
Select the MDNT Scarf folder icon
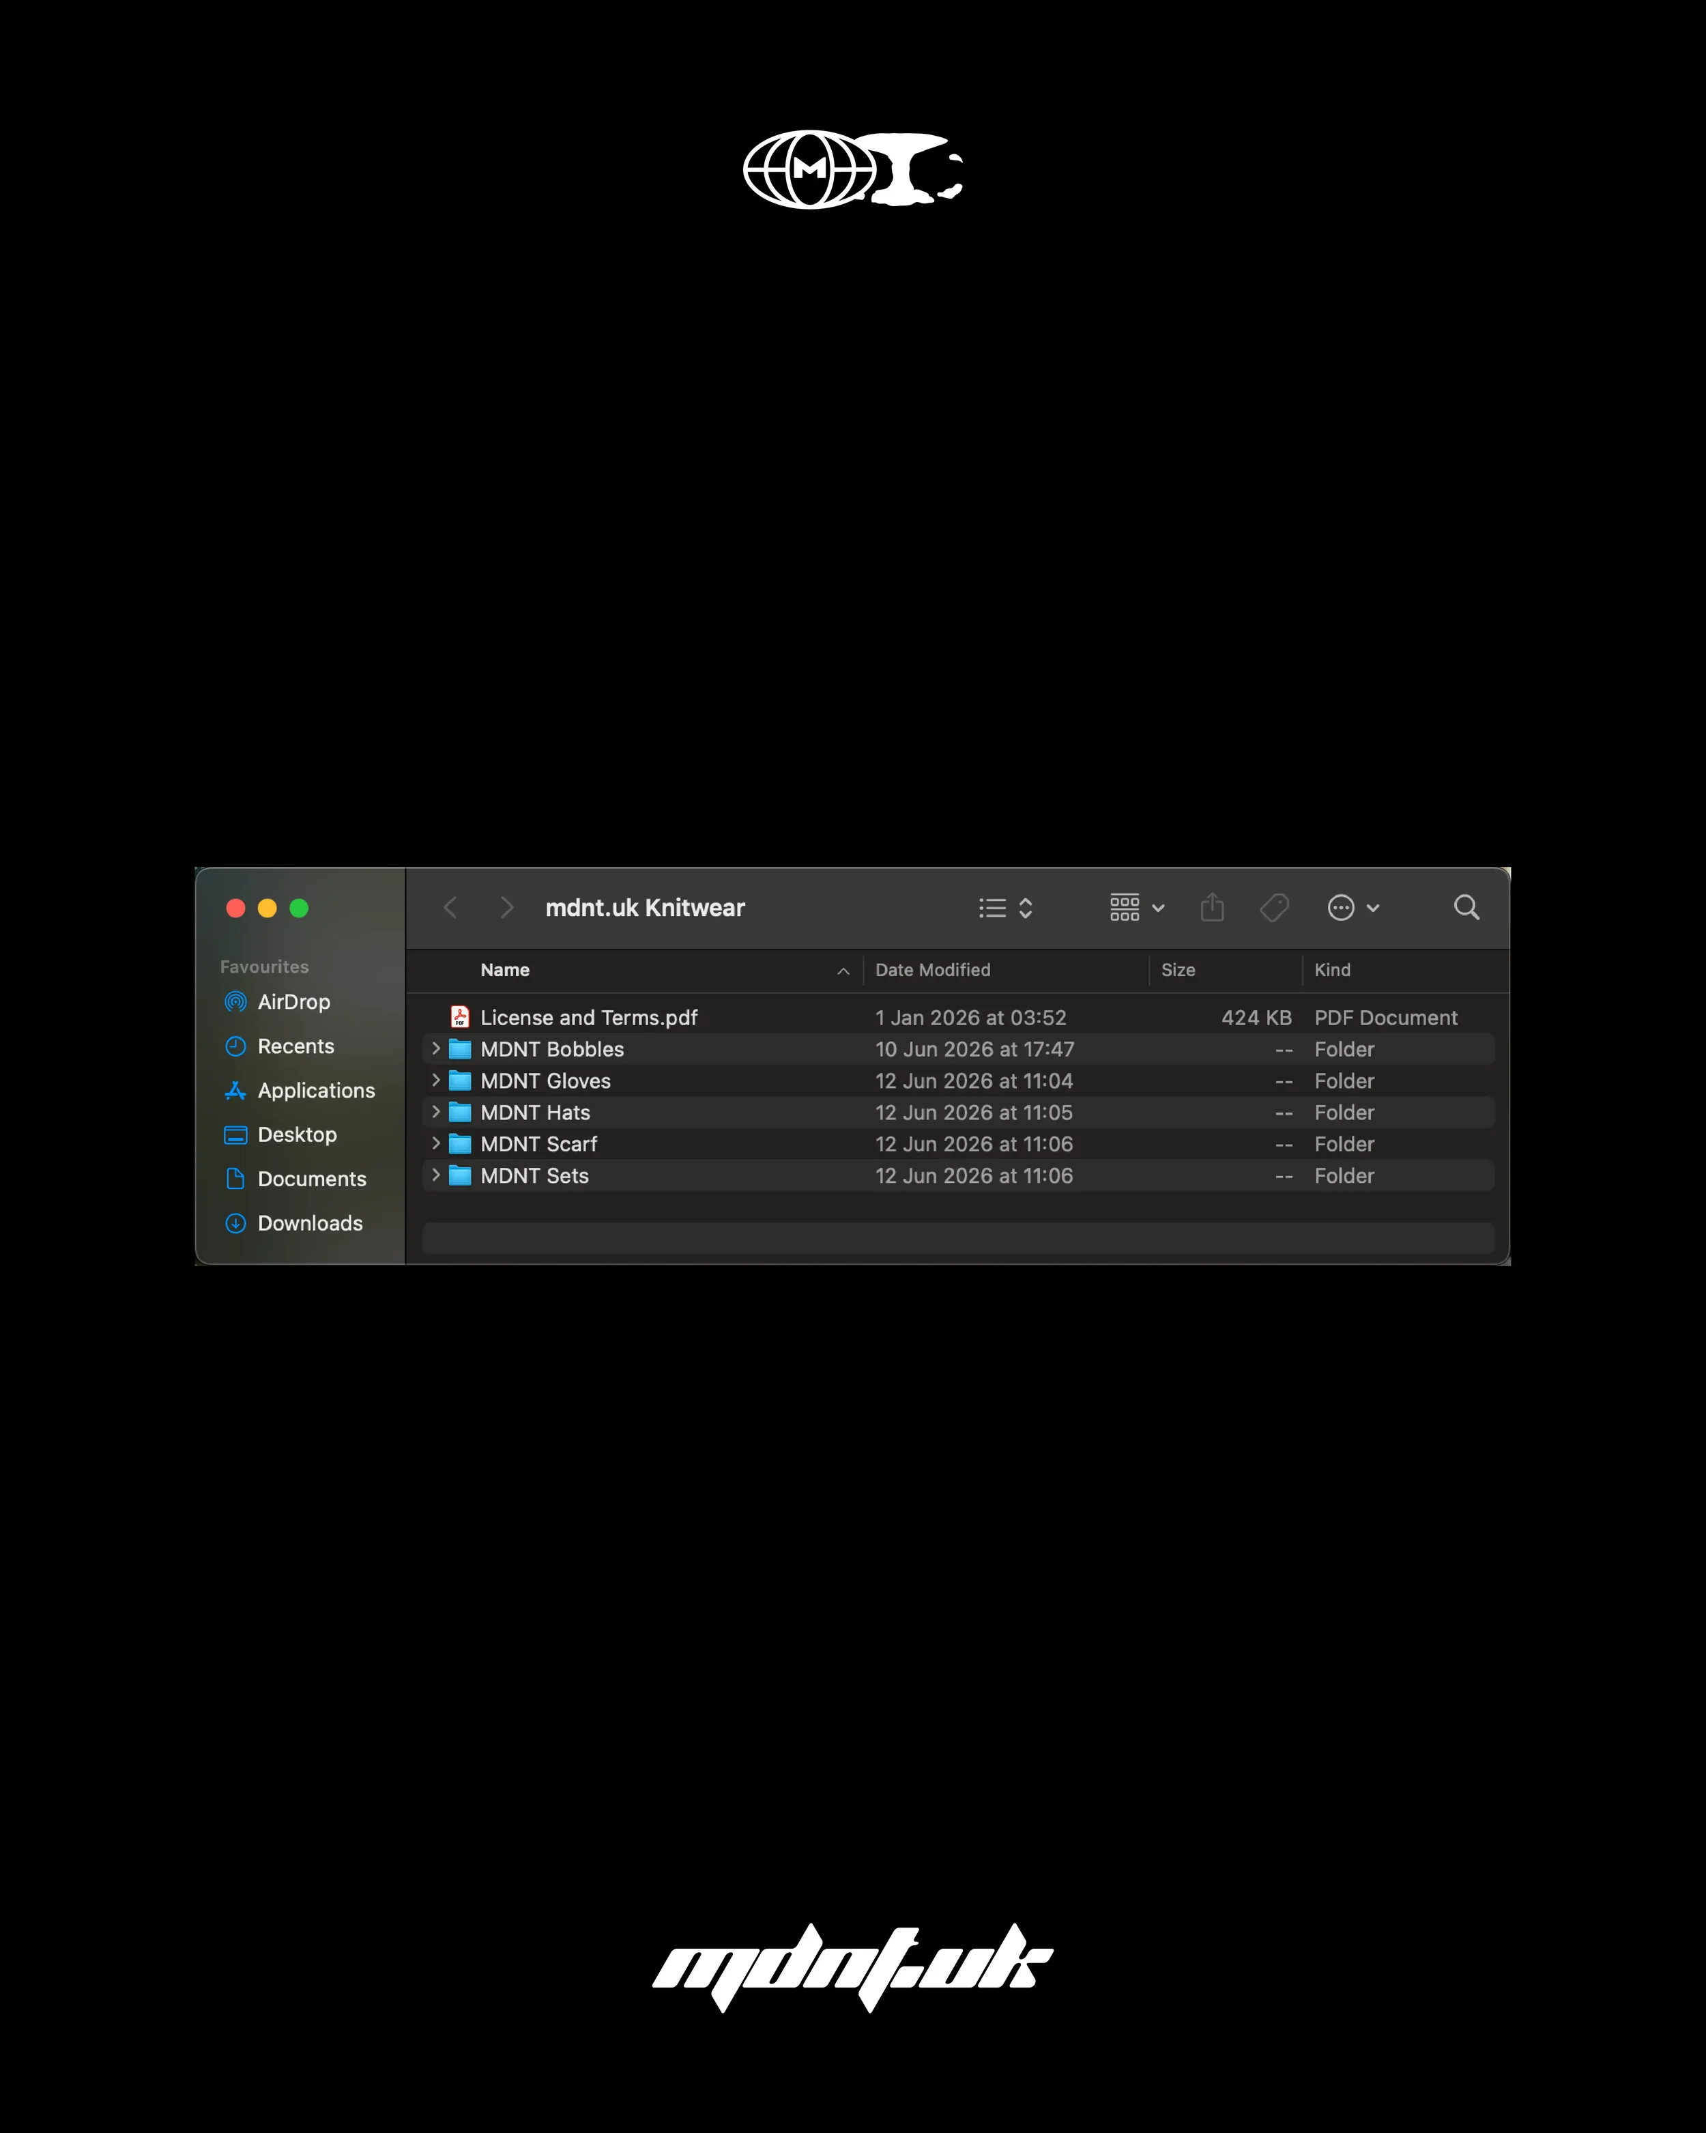[x=460, y=1144]
